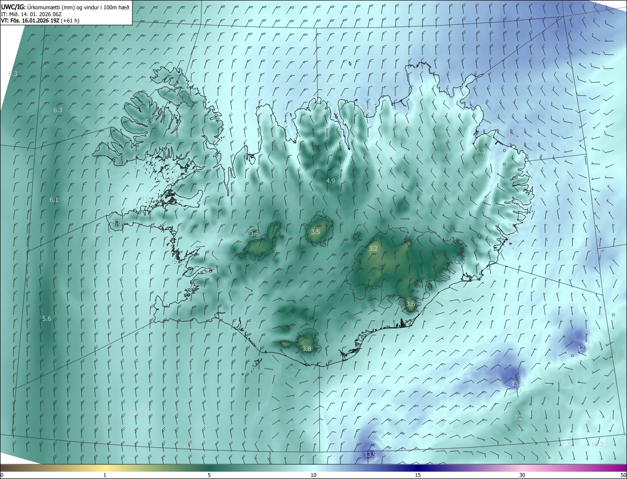Click the 13.9 value label
This screenshot has width=627, height=479.
click(371, 455)
